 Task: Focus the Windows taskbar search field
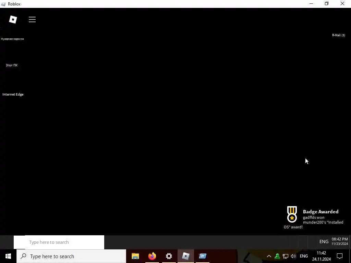(71, 256)
